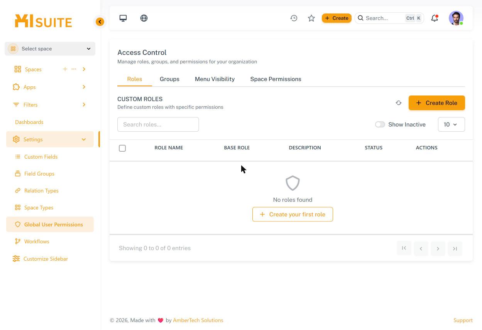Go to next page of roles
This screenshot has height=330, width=482.
[438, 248]
